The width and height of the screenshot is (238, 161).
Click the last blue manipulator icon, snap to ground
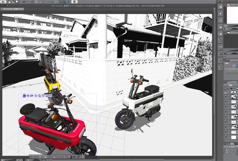pos(50,96)
